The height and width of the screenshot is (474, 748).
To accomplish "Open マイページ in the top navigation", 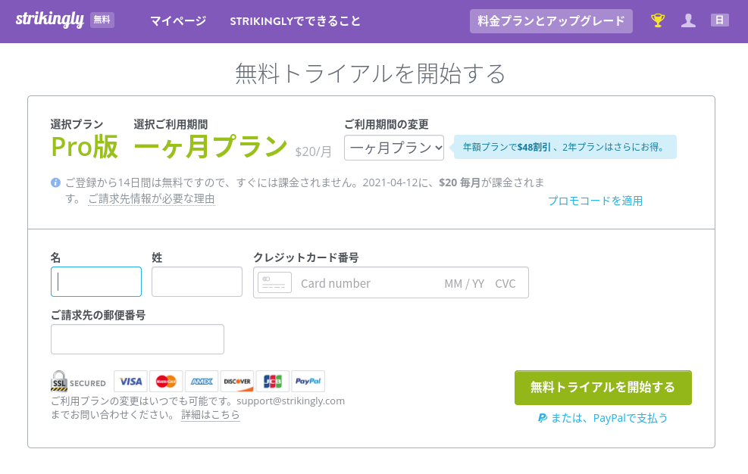I will tap(178, 21).
